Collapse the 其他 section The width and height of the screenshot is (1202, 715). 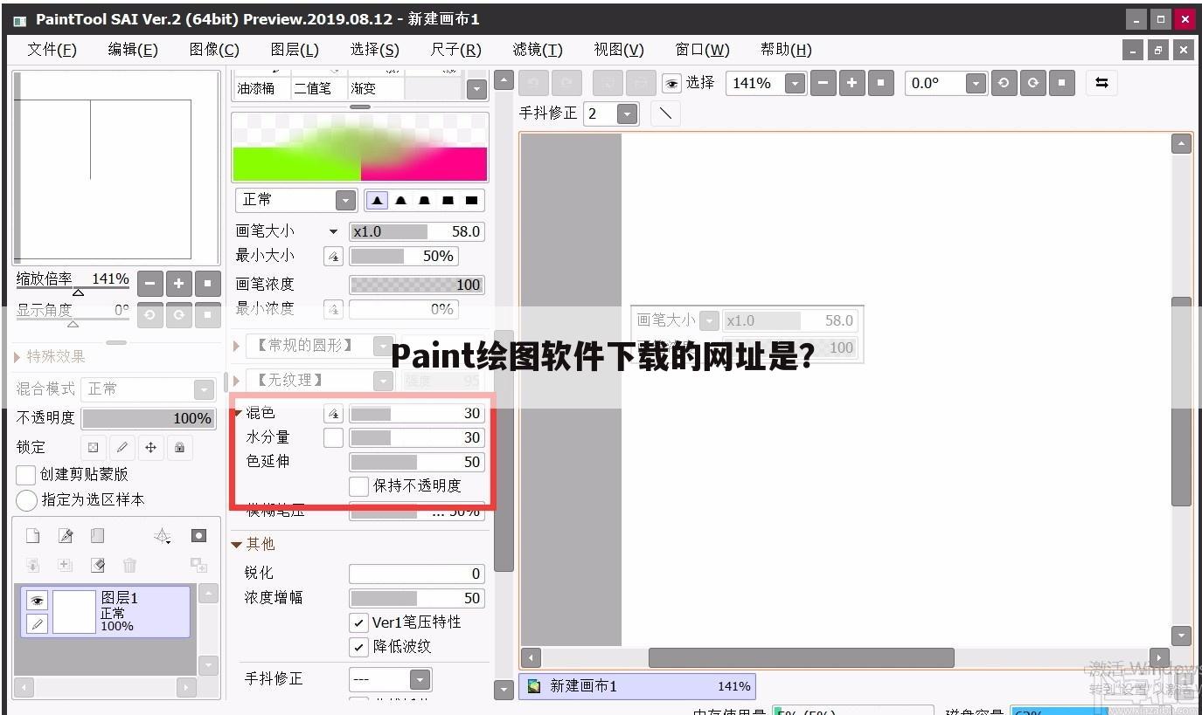[237, 545]
